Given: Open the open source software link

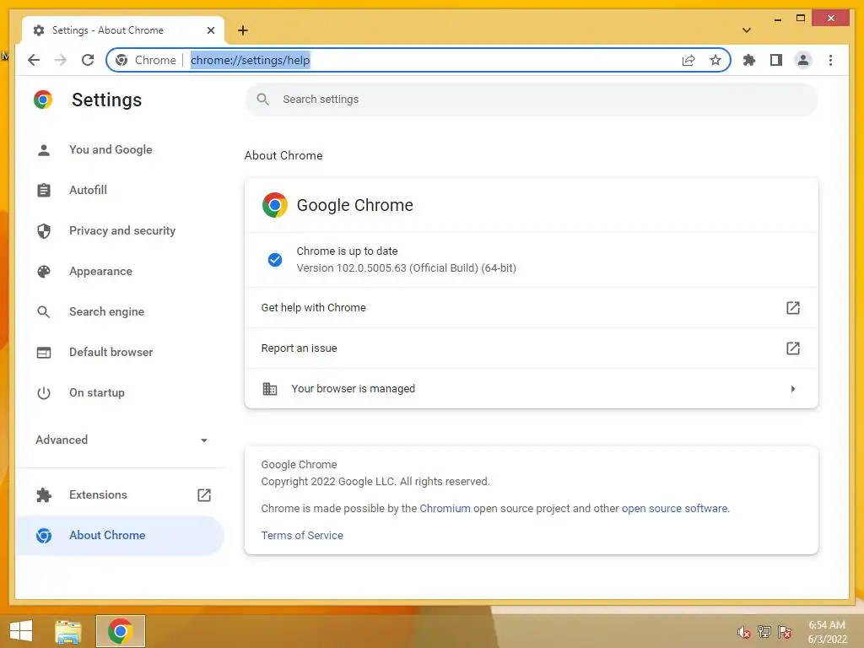Looking at the screenshot, I should [x=674, y=508].
